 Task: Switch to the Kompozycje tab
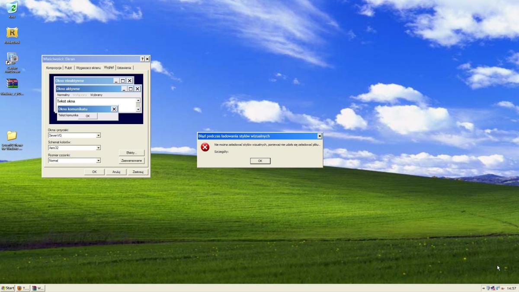(54, 68)
